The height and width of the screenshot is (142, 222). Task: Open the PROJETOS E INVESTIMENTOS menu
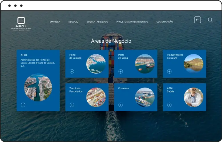(x=132, y=22)
